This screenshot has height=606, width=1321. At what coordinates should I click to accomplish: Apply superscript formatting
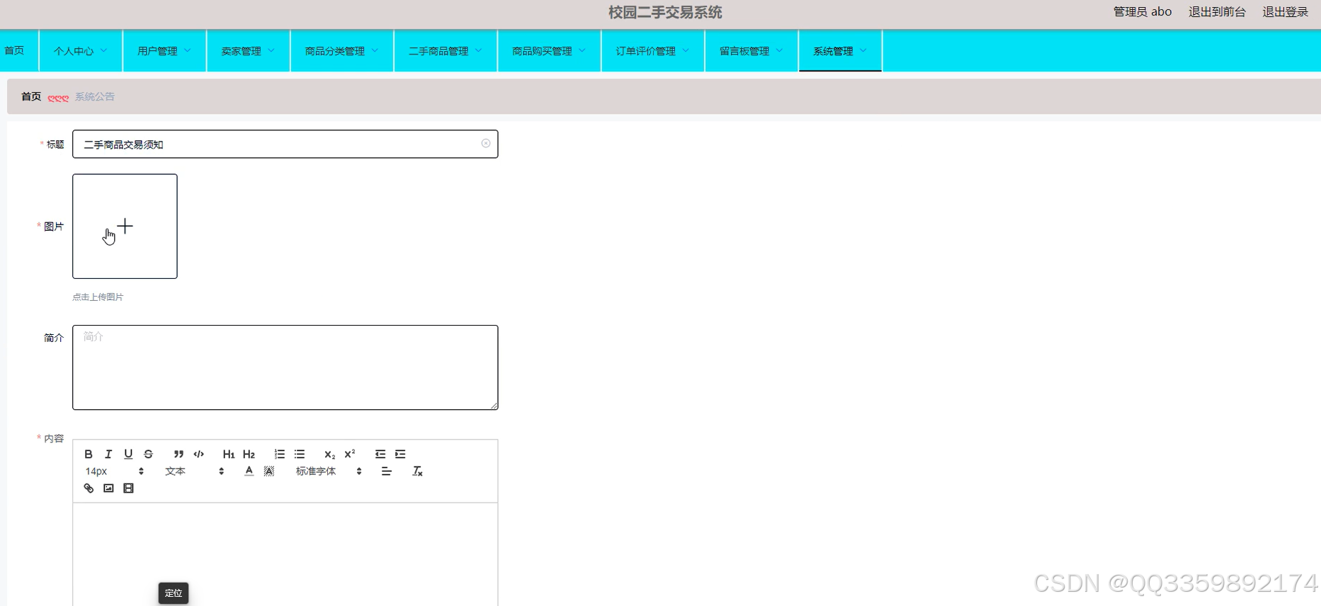coord(350,454)
